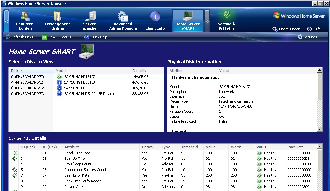Click Healthy status icon for Seek Time Performance

(259, 181)
